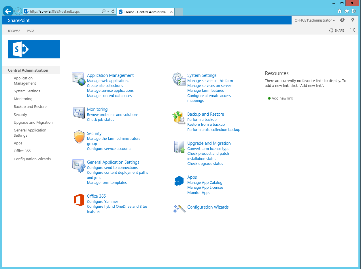Open Manage web applications link
Viewport: 361px width, 269px height.
pyautogui.click(x=108, y=81)
